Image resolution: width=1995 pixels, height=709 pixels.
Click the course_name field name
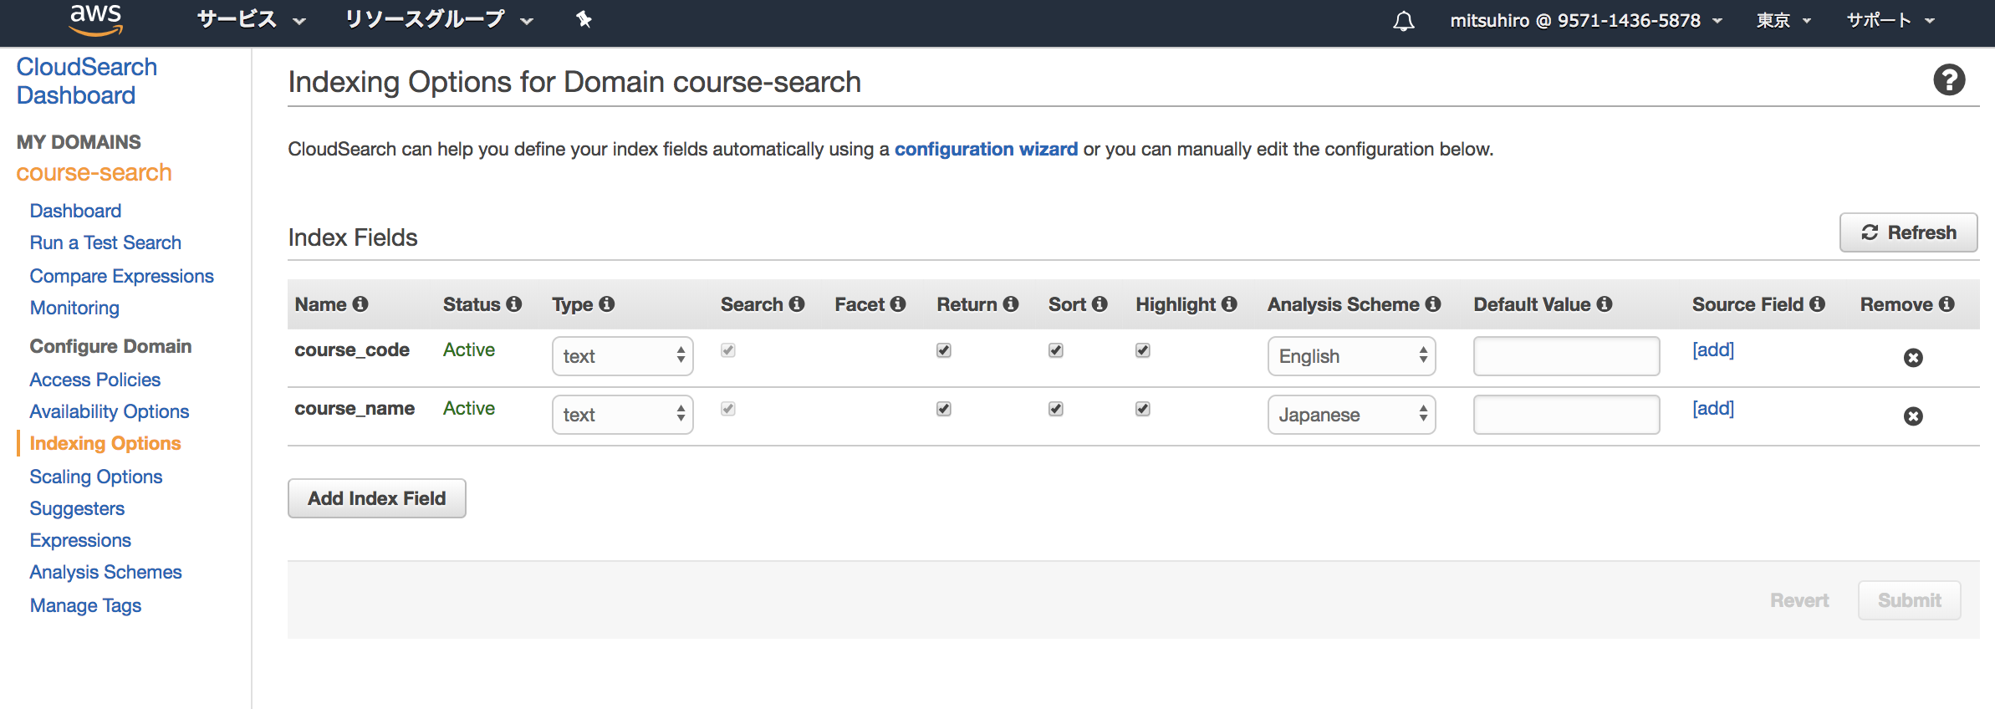click(x=355, y=408)
